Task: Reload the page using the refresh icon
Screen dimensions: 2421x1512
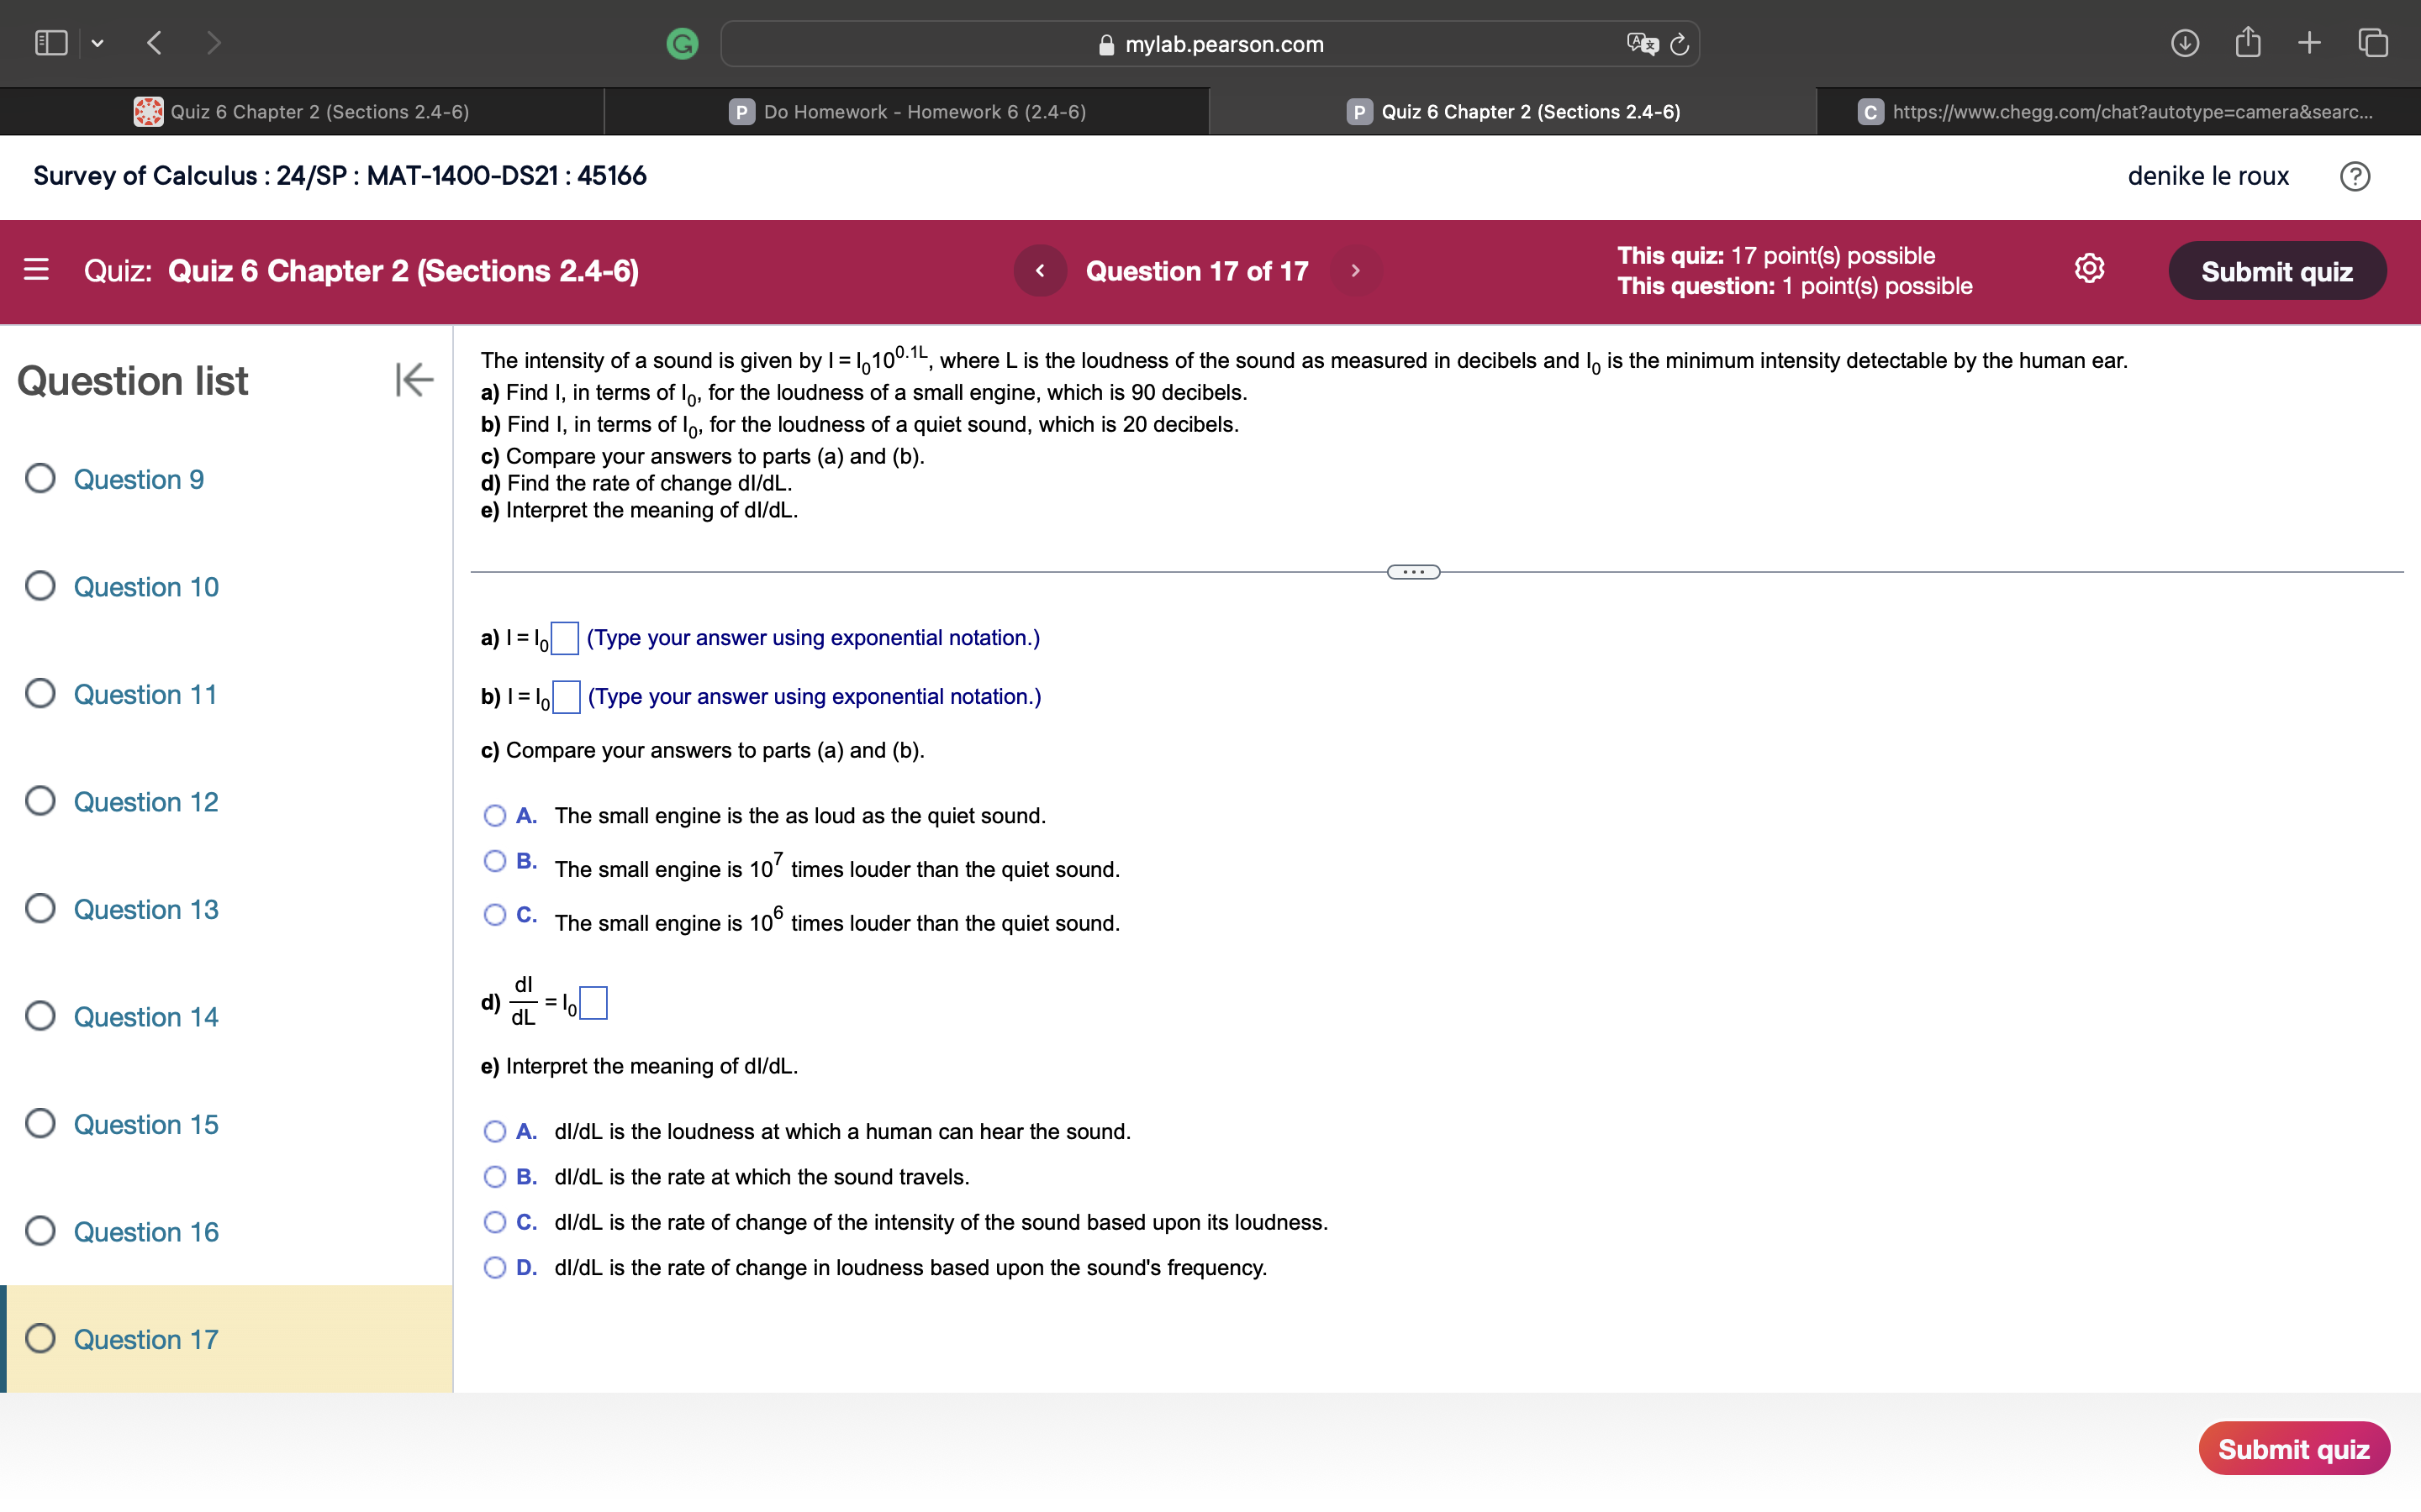Action: click(1679, 43)
